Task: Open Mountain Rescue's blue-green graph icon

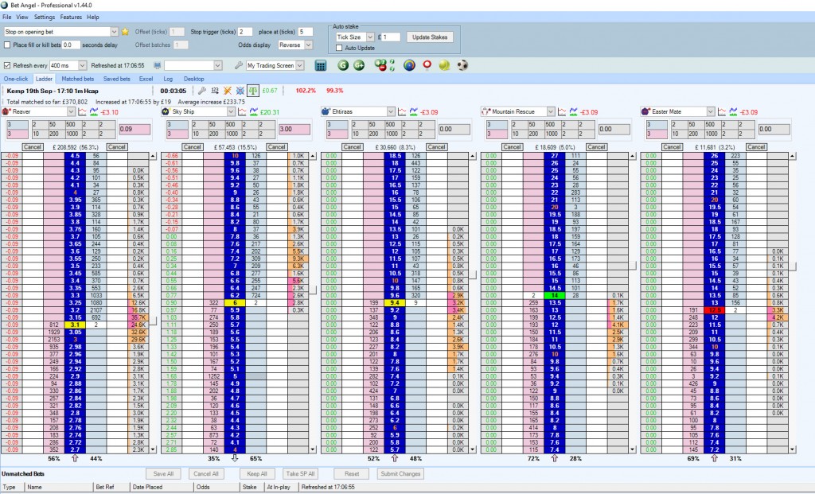Action: tap(573, 111)
